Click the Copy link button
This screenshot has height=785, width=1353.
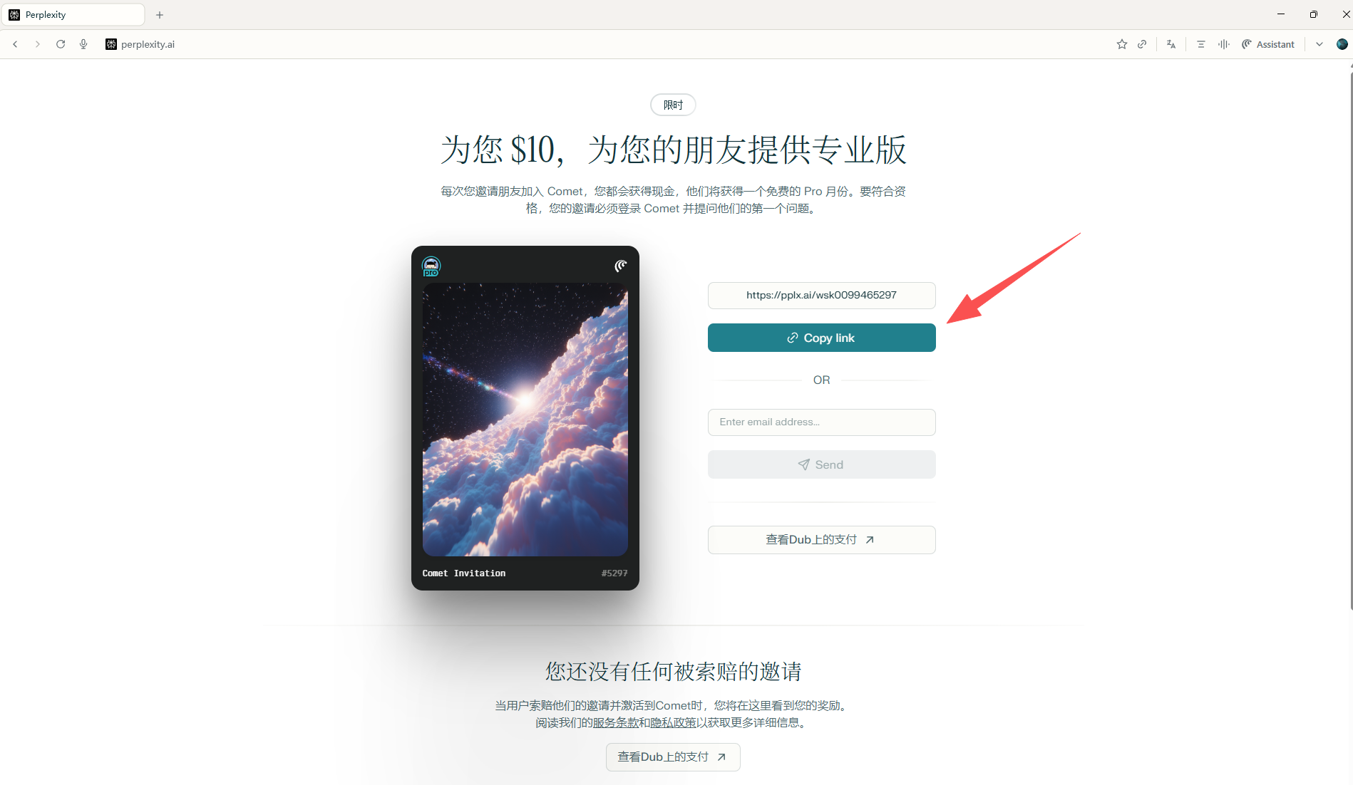[821, 338]
